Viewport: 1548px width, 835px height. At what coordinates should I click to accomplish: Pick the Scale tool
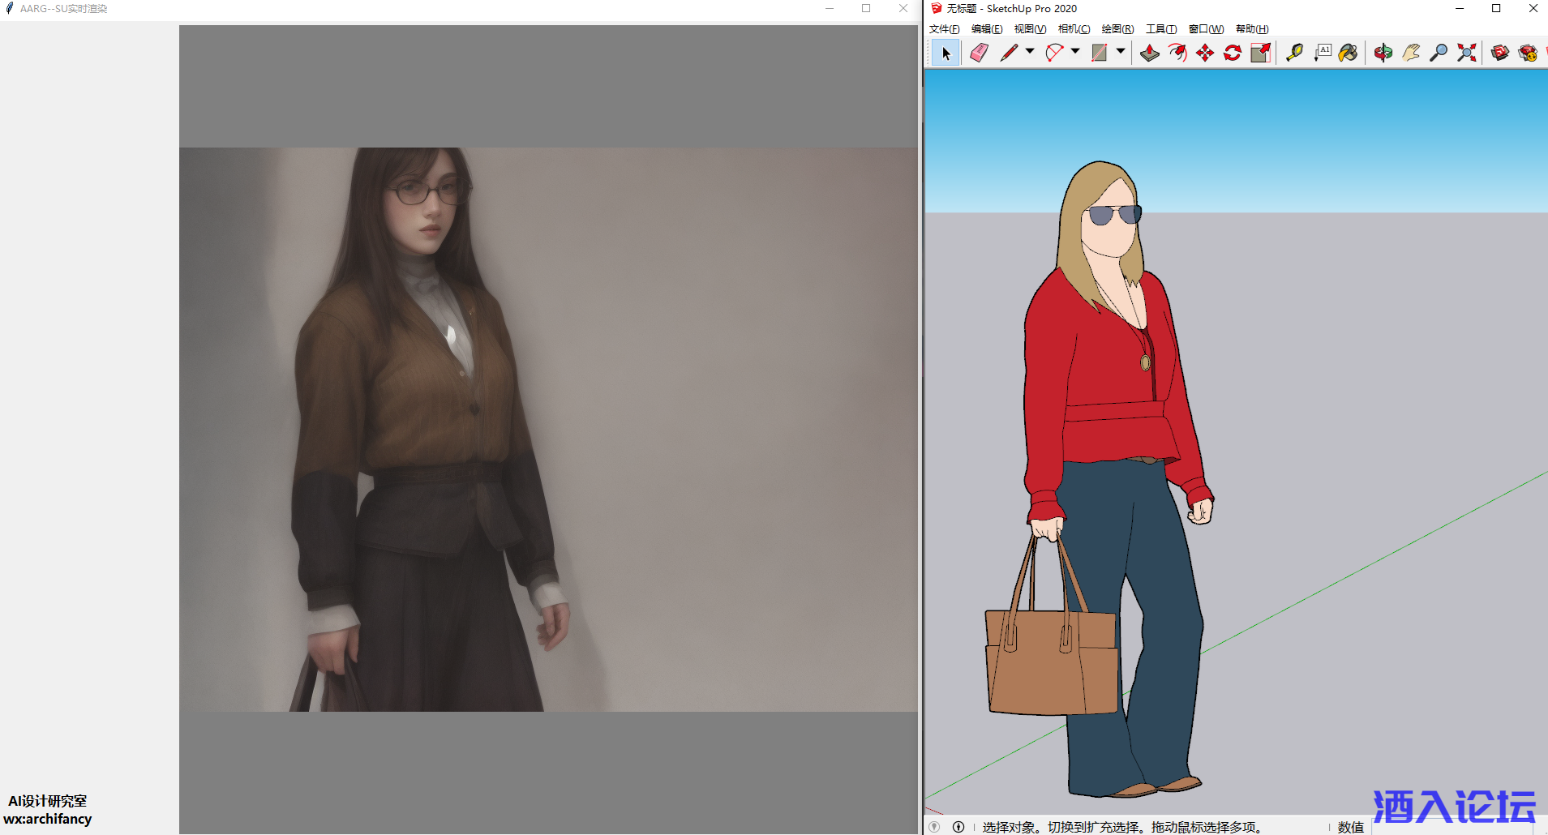[1260, 53]
